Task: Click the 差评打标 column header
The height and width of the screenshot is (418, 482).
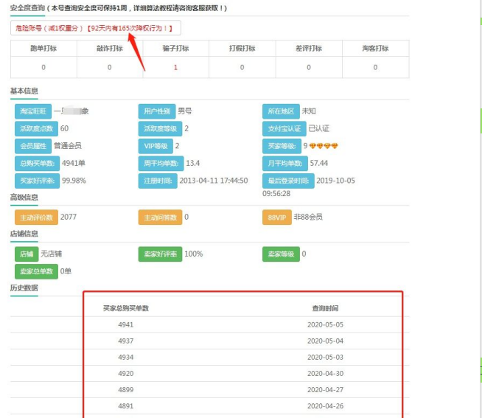Action: 309,49
